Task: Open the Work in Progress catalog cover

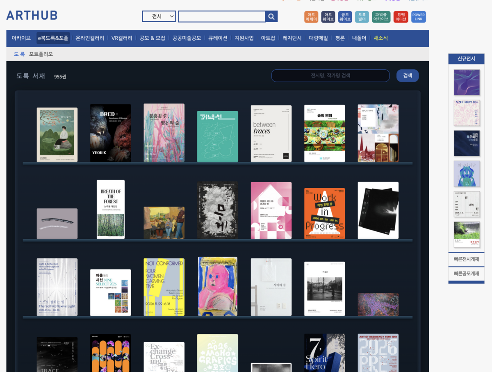Action: (325, 214)
